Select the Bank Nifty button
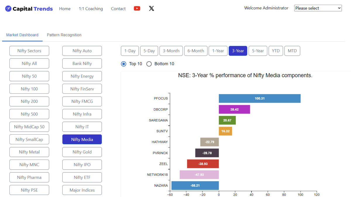 [x=82, y=64]
